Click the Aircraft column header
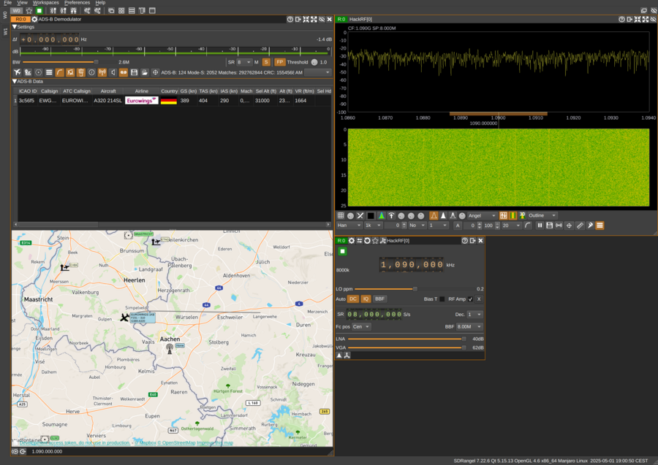 point(108,91)
